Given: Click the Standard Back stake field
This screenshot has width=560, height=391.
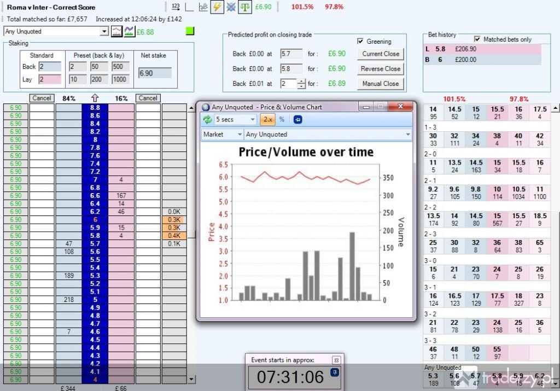Looking at the screenshot, I should [50, 67].
